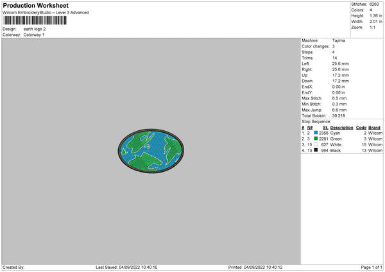
Task: Click the 'Green' description in row 2
Action: (x=336, y=139)
